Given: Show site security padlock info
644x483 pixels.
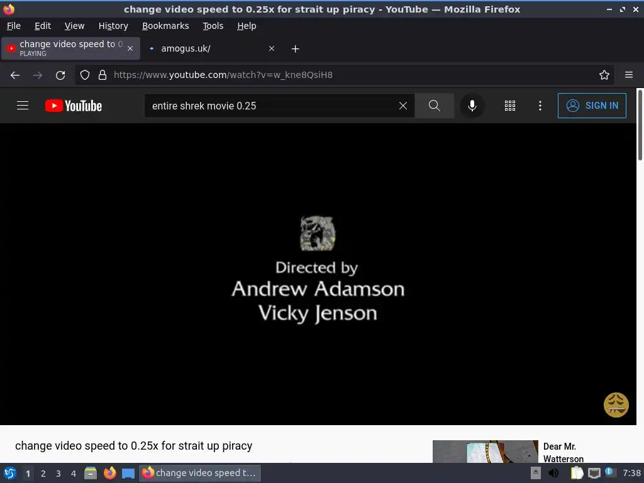Looking at the screenshot, I should click(x=103, y=75).
